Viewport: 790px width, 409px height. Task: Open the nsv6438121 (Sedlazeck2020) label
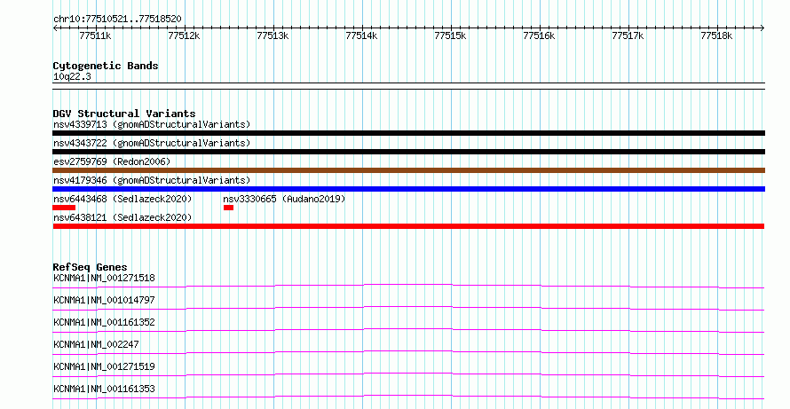122,217
